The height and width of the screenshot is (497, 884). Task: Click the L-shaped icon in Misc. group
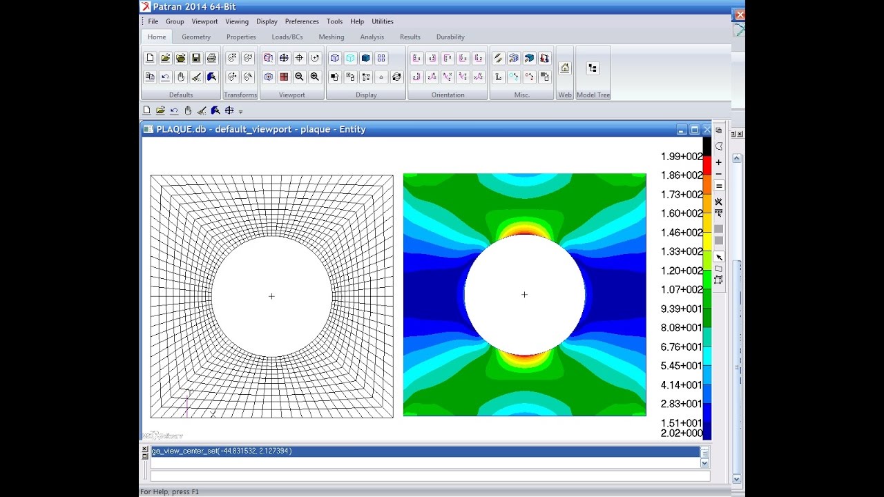[x=498, y=77]
